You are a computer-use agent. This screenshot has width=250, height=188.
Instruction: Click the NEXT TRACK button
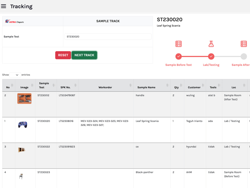[84, 55]
